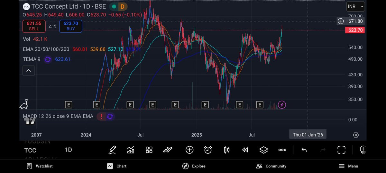Open the 1D interval selector in toolbar
The width and height of the screenshot is (386, 173).
point(68,150)
